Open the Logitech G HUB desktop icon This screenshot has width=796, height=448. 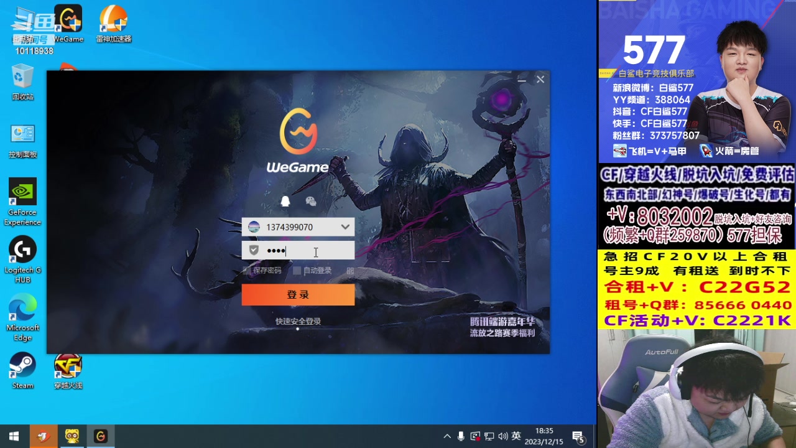(23, 259)
